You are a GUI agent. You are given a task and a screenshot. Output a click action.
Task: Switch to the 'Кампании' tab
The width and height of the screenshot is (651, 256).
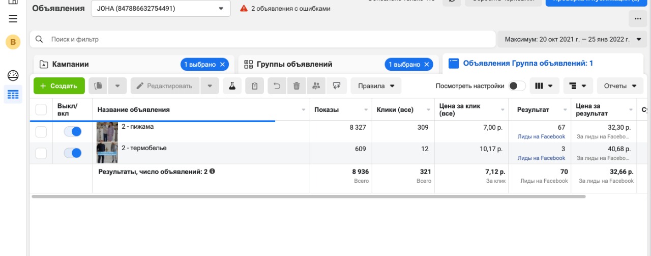pos(71,65)
